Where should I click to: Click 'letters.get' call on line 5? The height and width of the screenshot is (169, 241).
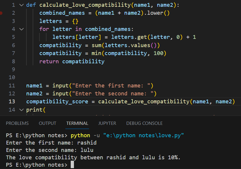click(129, 37)
